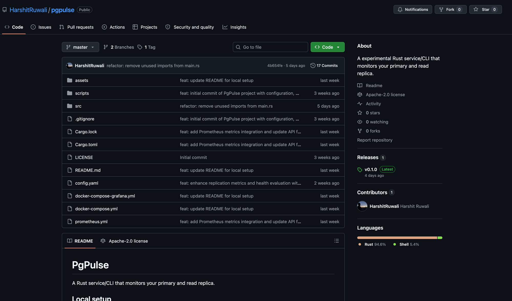The width and height of the screenshot is (512, 301).
Task: Fork the repository with Fork button
Action: (451, 9)
